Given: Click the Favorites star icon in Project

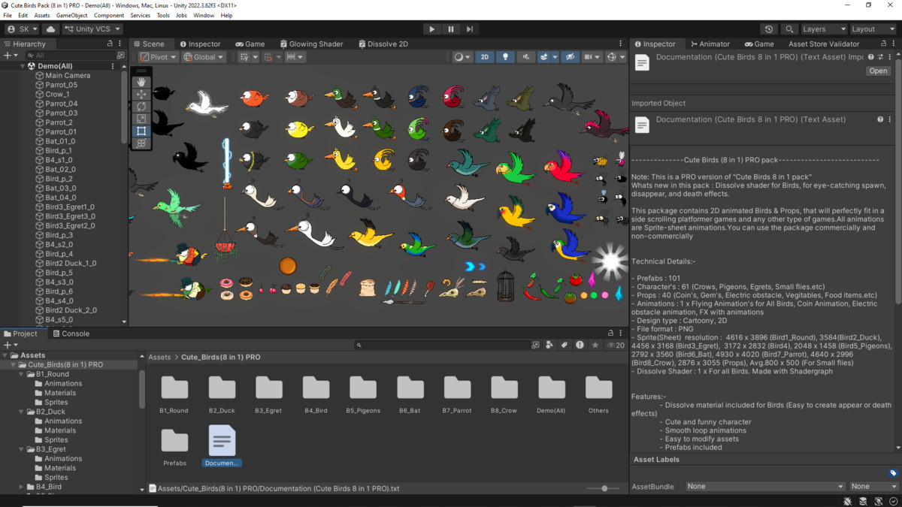Looking at the screenshot, I should pyautogui.click(x=595, y=345).
